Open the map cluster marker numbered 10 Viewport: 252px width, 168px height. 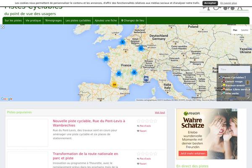[114, 84]
